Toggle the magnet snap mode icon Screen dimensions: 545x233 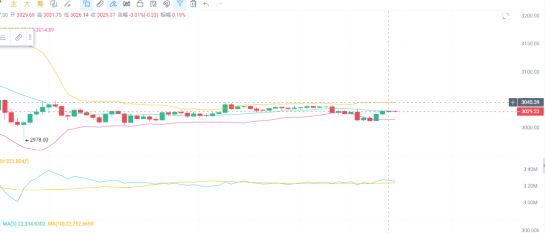coord(167,4)
